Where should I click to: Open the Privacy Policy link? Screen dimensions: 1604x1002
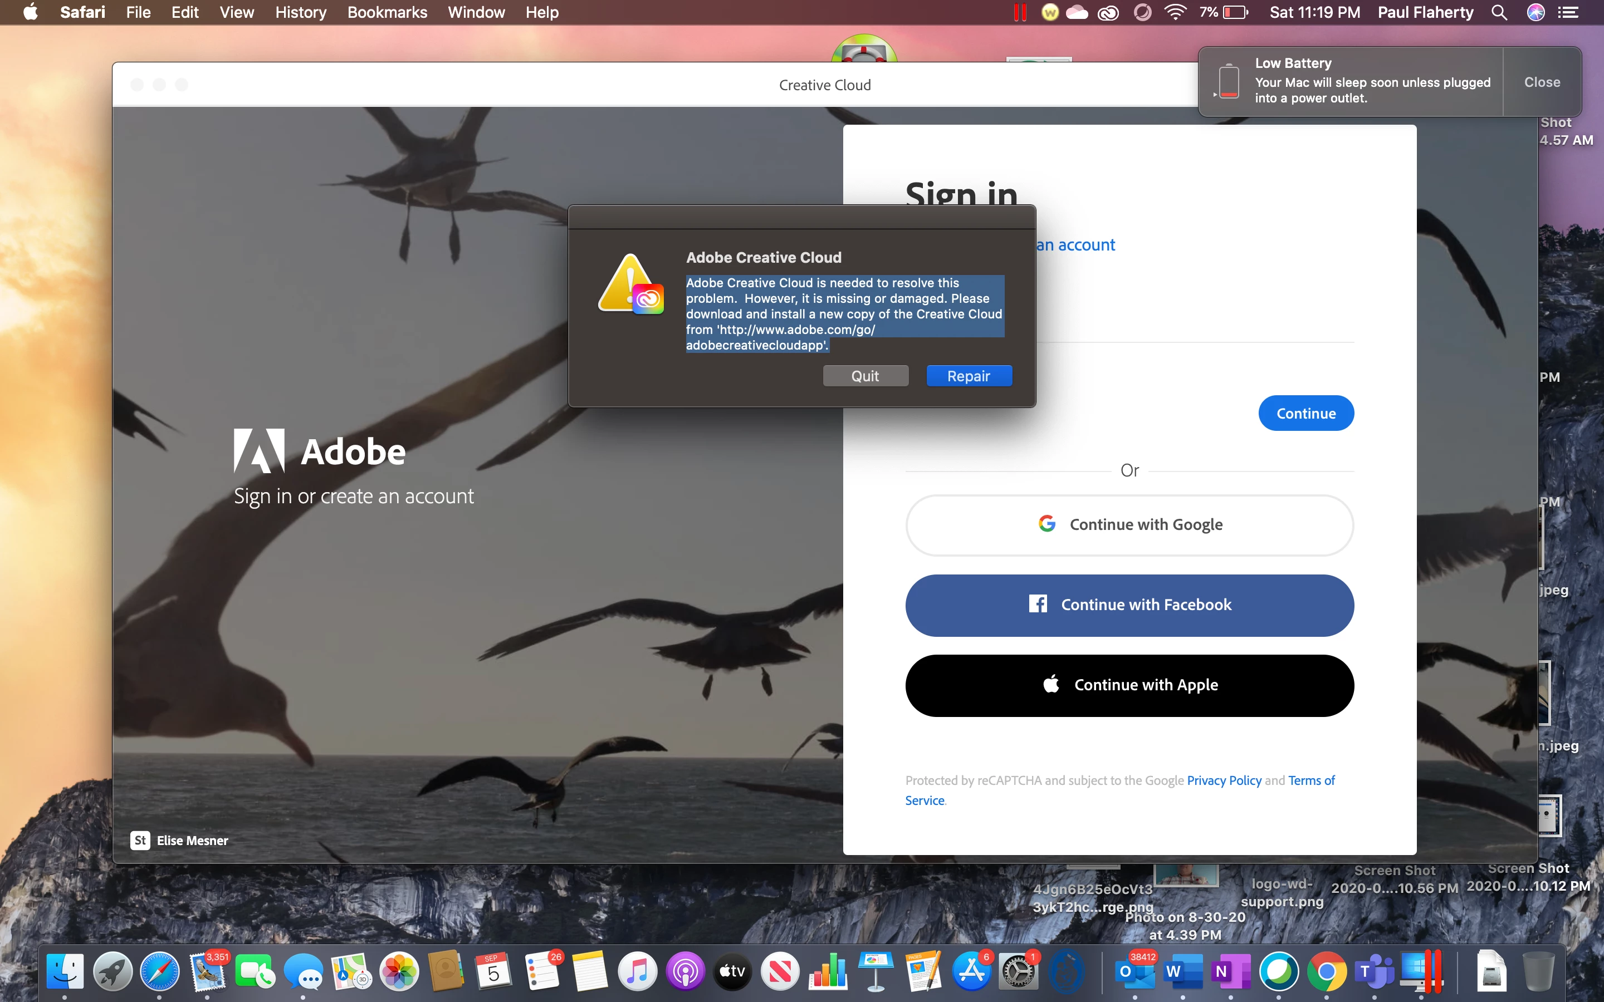1224,780
